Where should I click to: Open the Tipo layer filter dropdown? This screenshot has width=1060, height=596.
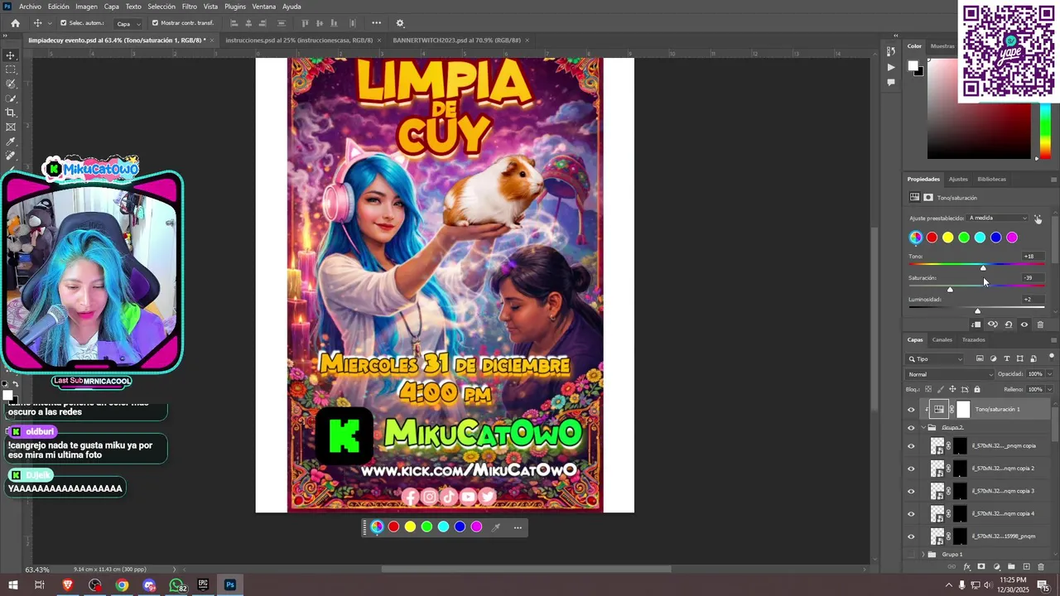936,359
